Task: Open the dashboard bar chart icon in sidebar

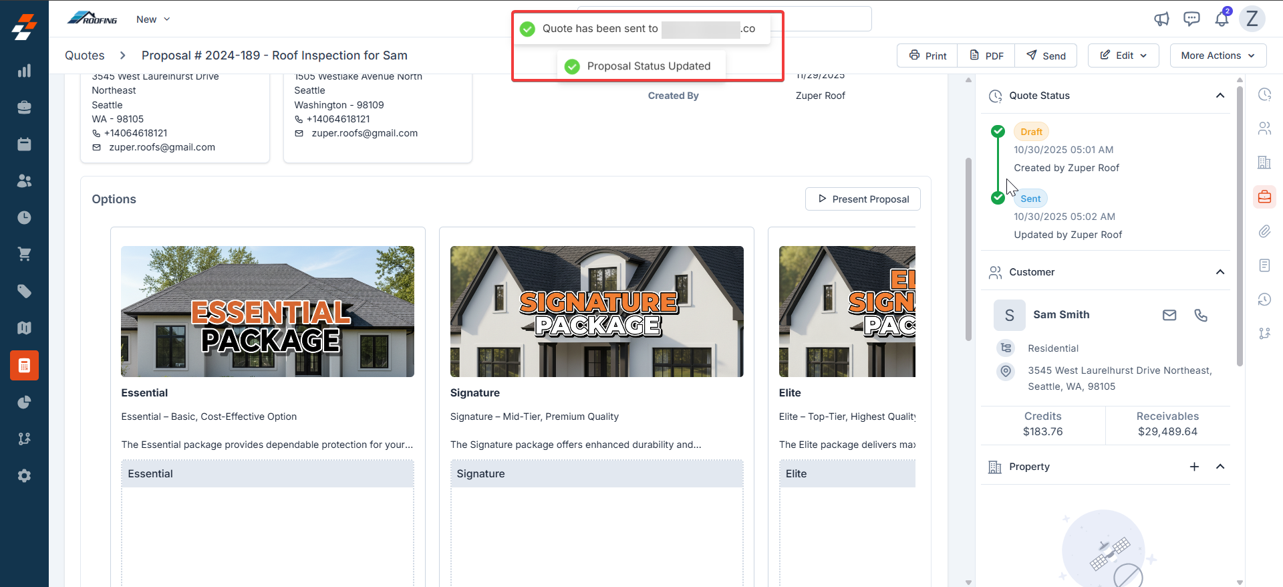Action: pyautogui.click(x=24, y=71)
